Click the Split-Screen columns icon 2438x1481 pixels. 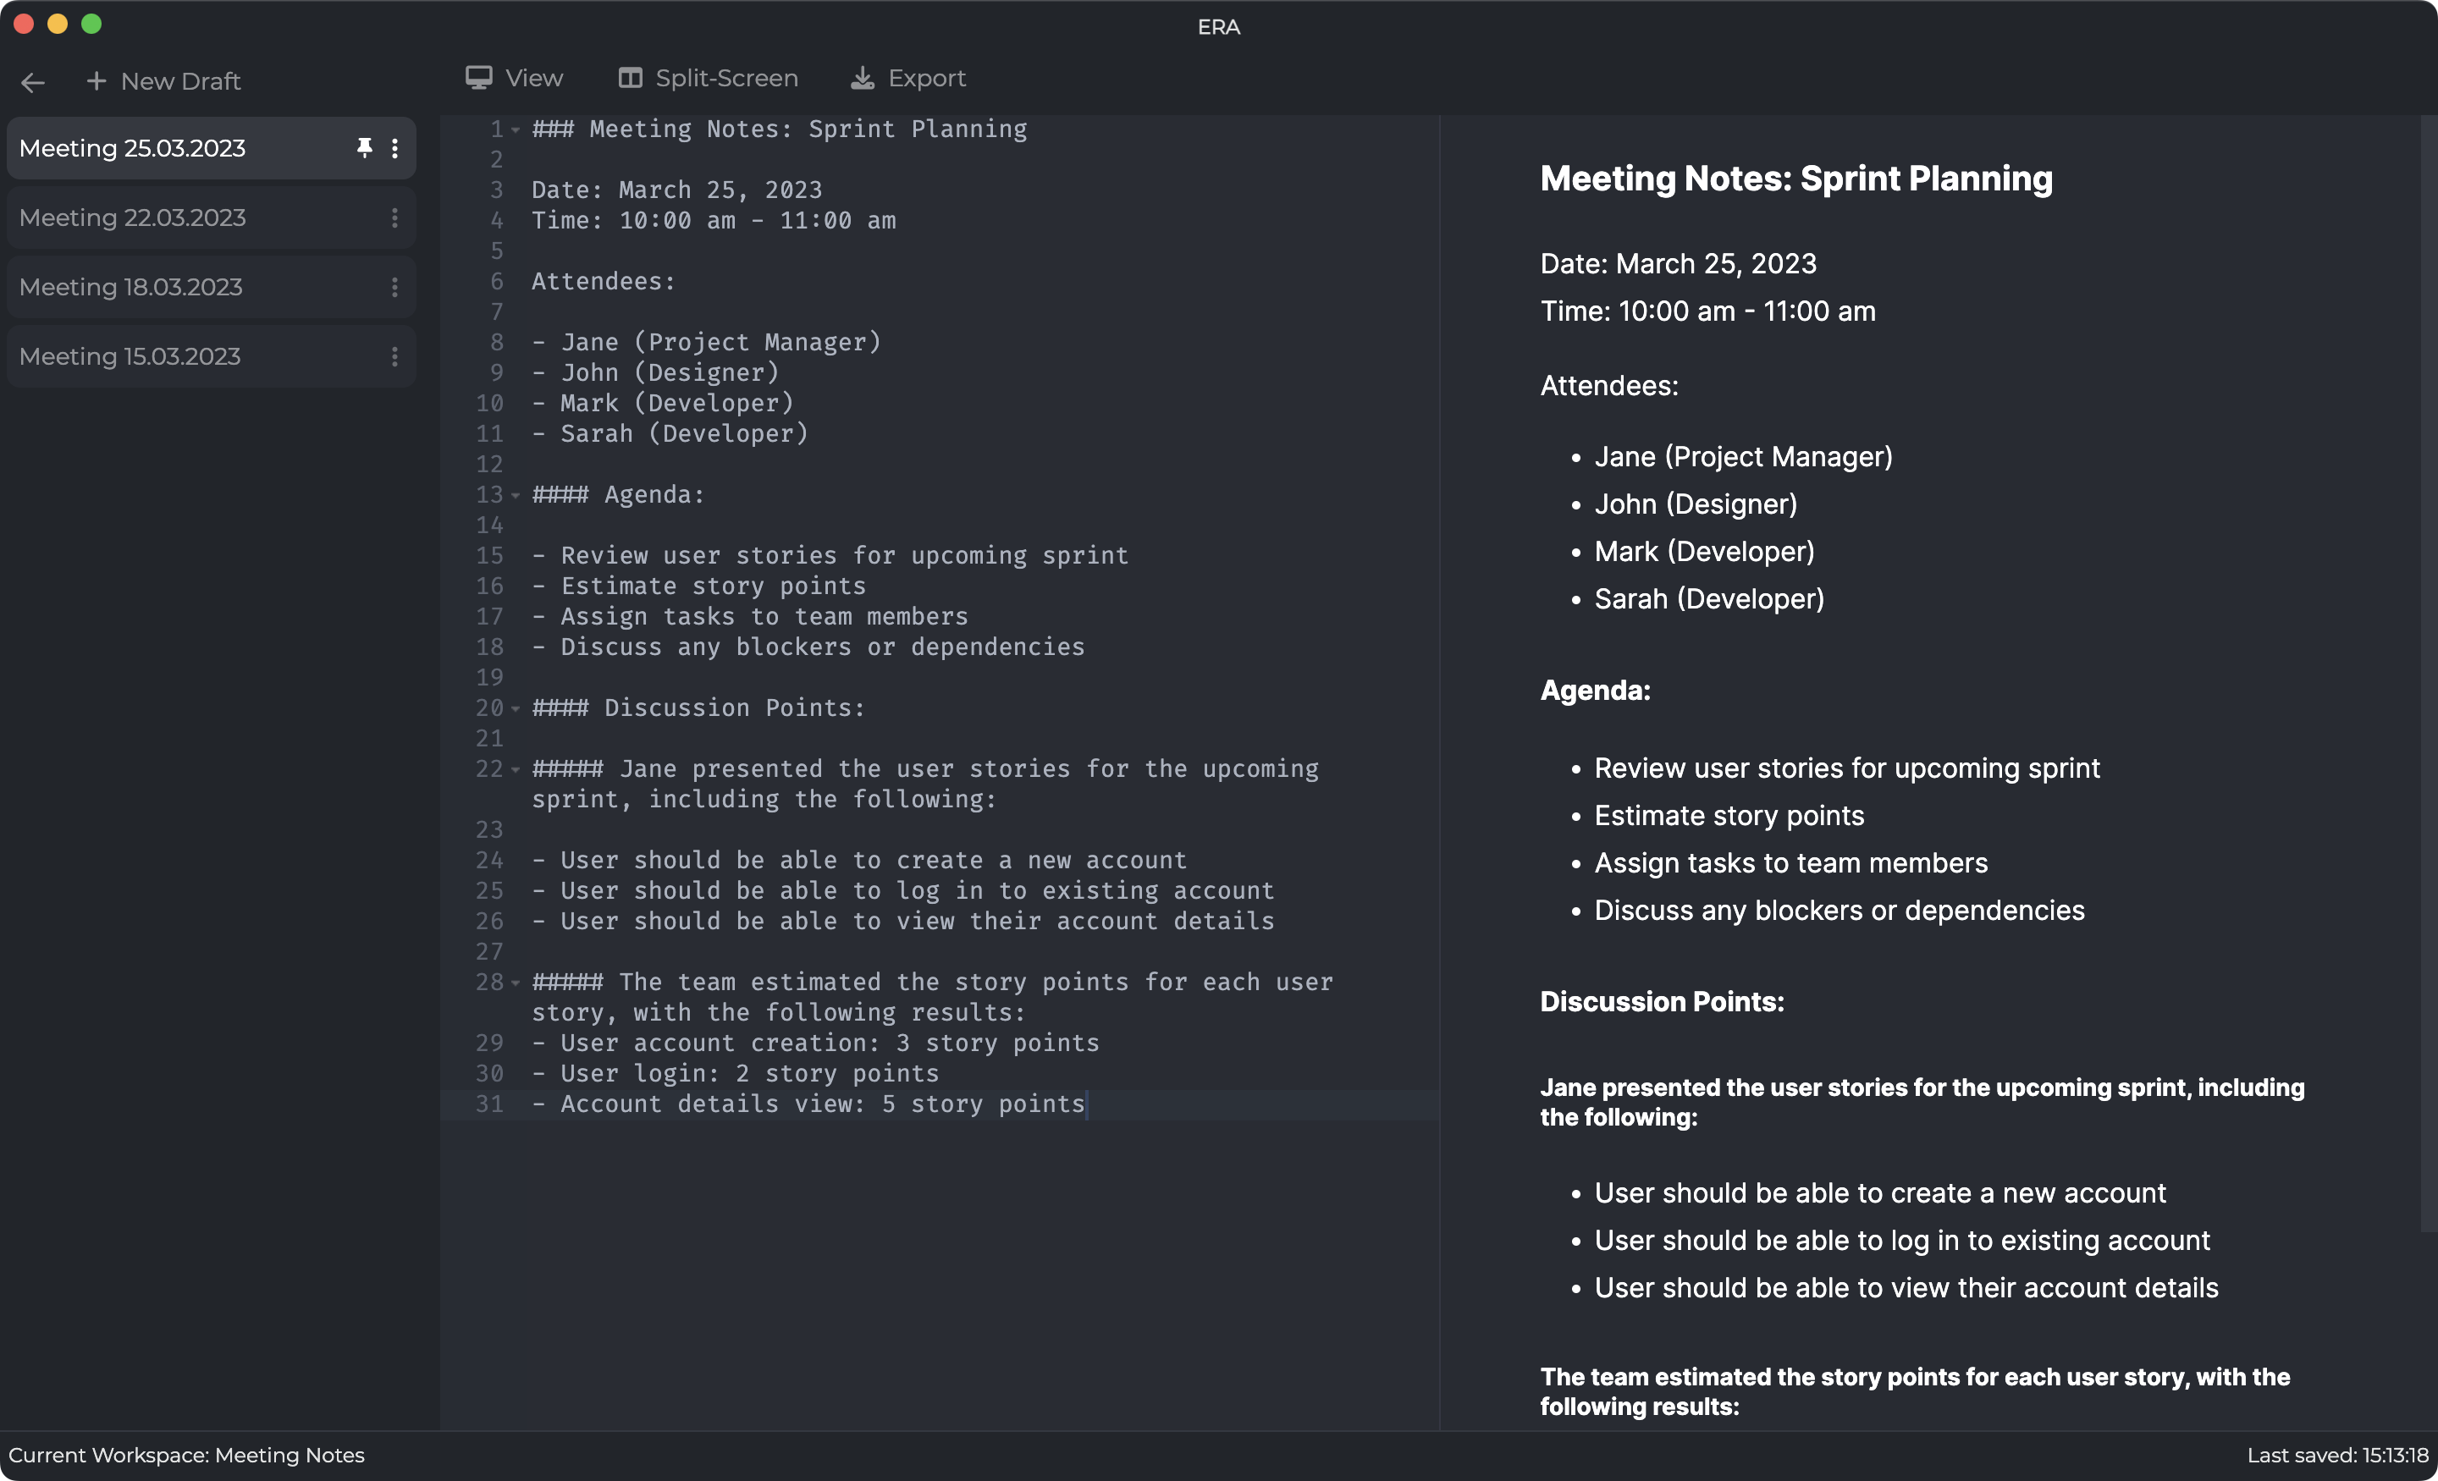pos(631,78)
